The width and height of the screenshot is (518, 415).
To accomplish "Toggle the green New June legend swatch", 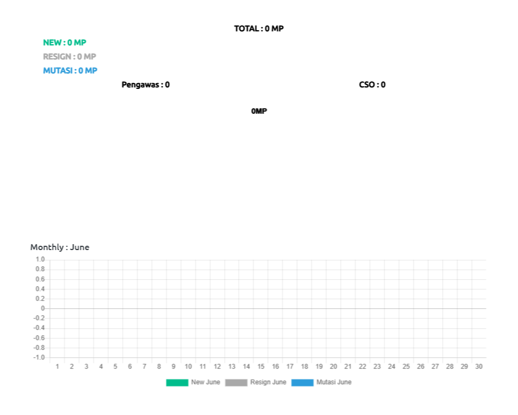I will pos(177,382).
